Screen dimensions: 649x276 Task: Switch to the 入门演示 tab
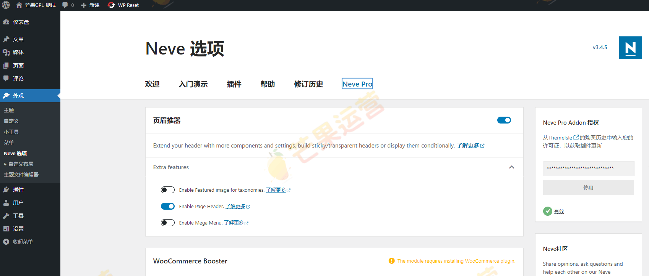pyautogui.click(x=193, y=84)
